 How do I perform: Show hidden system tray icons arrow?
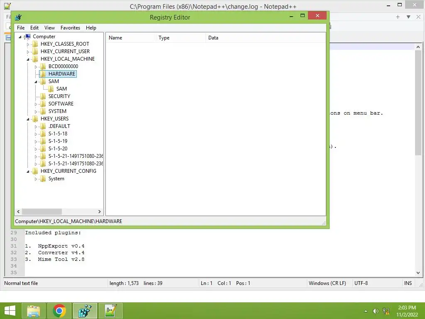click(x=366, y=311)
